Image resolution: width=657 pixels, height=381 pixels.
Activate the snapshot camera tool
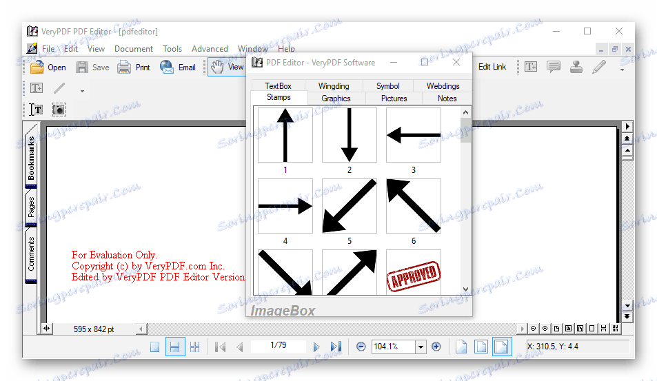(59, 110)
